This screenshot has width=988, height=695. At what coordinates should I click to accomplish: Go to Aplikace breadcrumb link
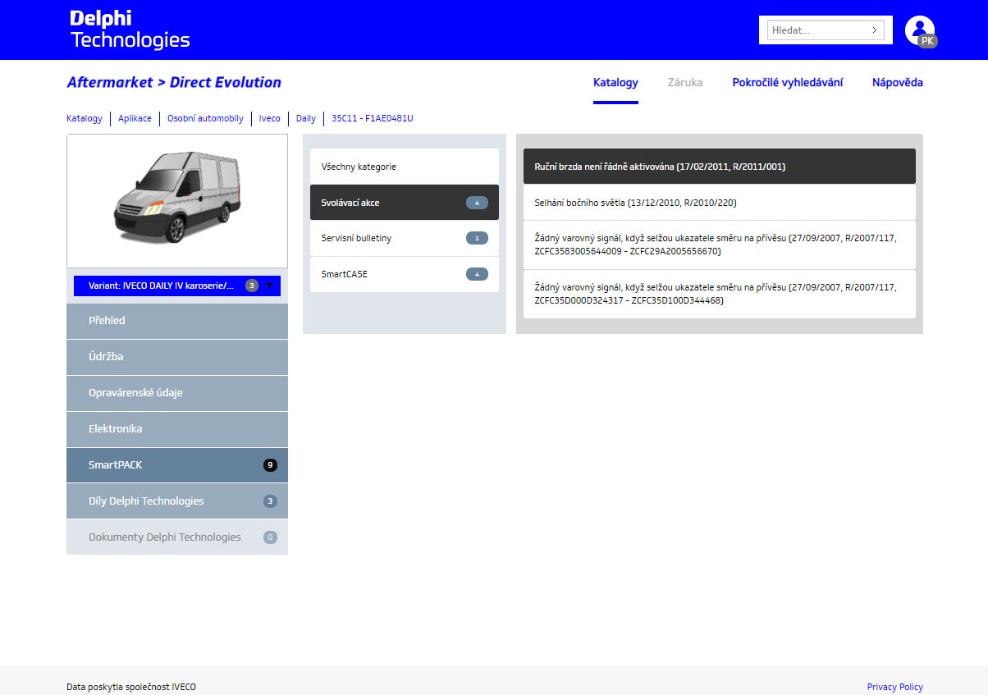135,118
